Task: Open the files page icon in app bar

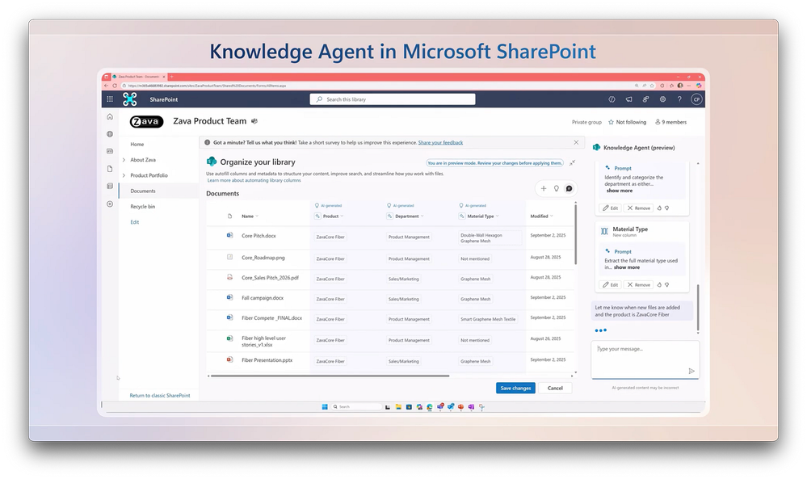Action: click(x=110, y=169)
